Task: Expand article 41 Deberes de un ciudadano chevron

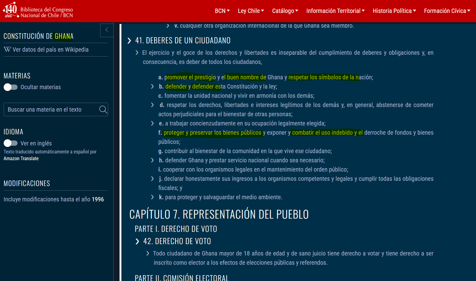Action: click(x=129, y=41)
